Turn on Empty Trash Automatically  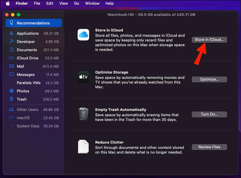pos(209,114)
